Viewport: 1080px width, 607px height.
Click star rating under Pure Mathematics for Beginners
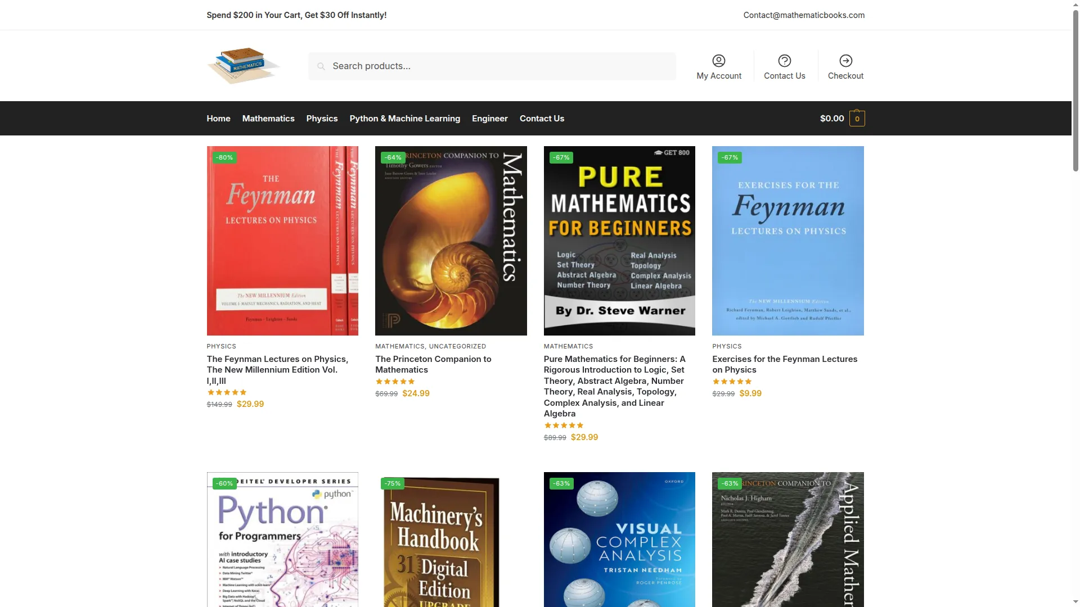click(564, 425)
